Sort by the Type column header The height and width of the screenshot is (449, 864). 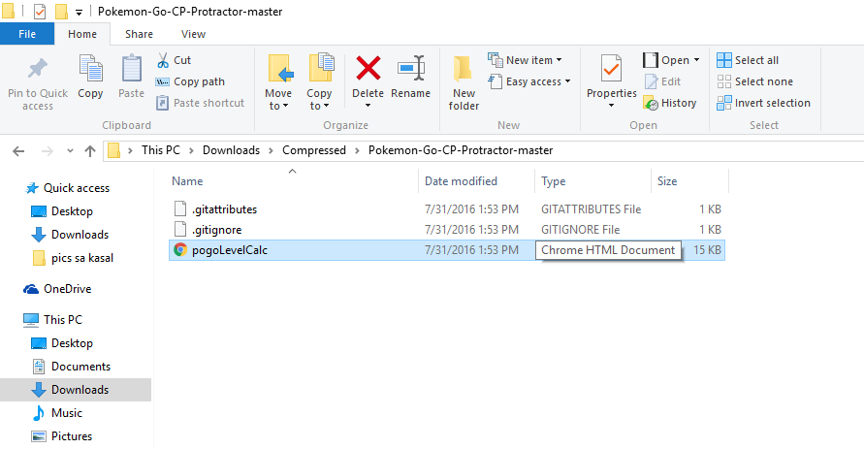point(554,181)
